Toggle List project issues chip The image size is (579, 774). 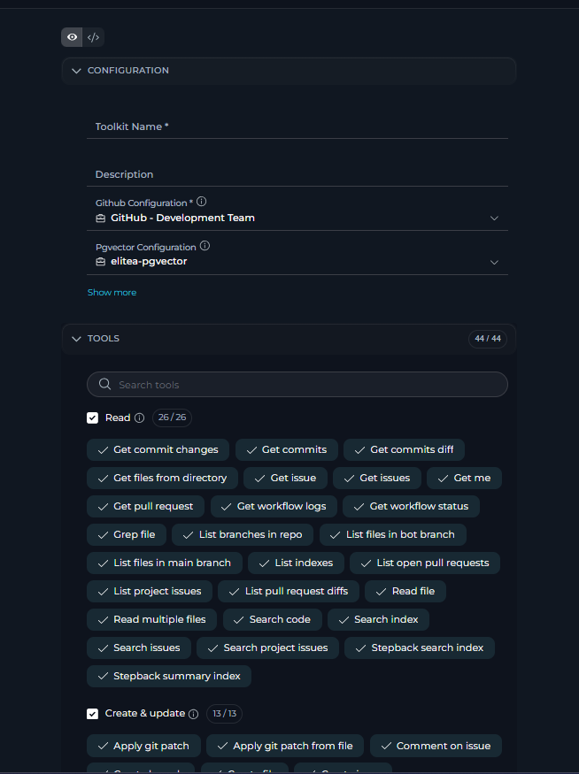pyautogui.click(x=150, y=592)
